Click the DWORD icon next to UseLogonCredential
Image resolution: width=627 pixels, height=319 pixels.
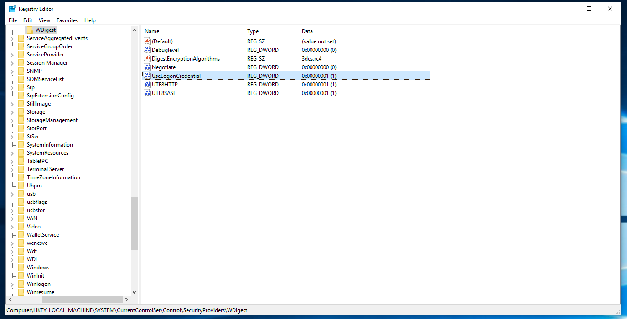point(147,76)
